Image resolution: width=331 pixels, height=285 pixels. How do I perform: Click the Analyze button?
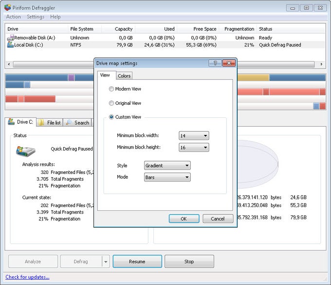(x=33, y=262)
